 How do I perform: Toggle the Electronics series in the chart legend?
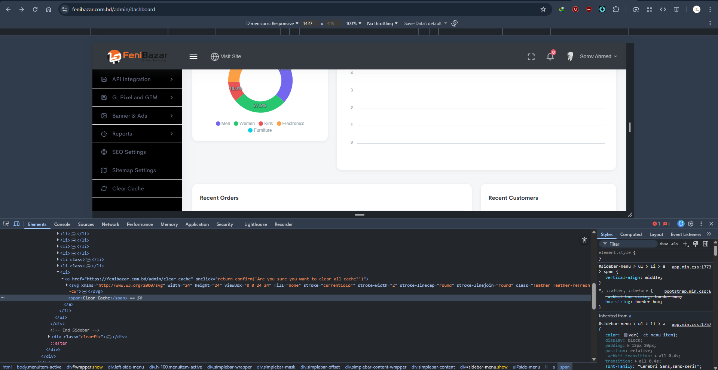(x=291, y=124)
